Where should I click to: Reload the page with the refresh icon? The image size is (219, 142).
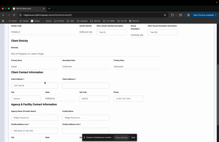point(14,15)
